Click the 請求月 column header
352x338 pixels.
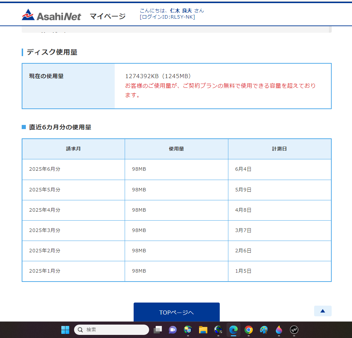[x=73, y=149]
